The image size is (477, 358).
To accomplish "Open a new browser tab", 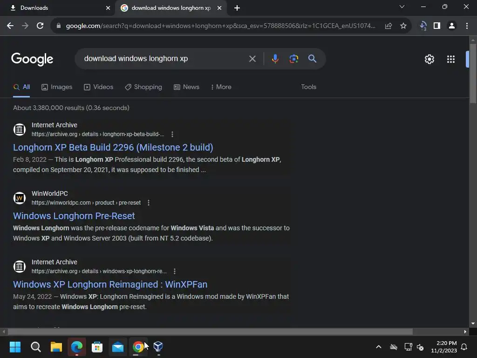I will 237,8.
